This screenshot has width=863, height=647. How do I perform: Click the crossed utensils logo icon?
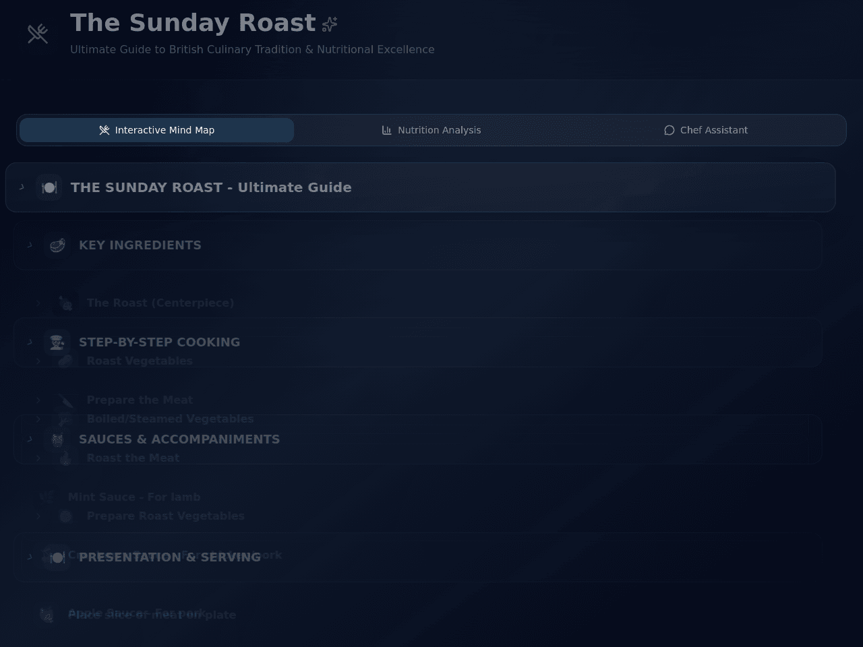tap(38, 34)
